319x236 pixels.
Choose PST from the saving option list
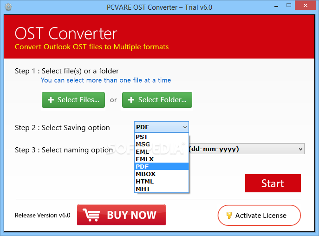162,137
